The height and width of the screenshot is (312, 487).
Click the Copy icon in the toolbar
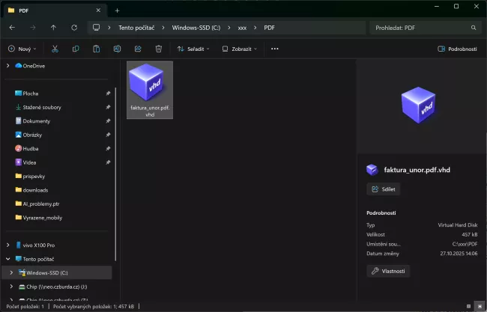[76, 49]
